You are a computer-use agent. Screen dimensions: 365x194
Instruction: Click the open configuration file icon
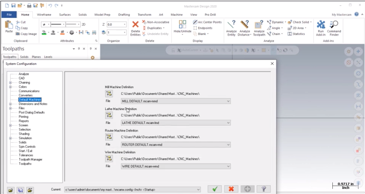tap(10, 190)
